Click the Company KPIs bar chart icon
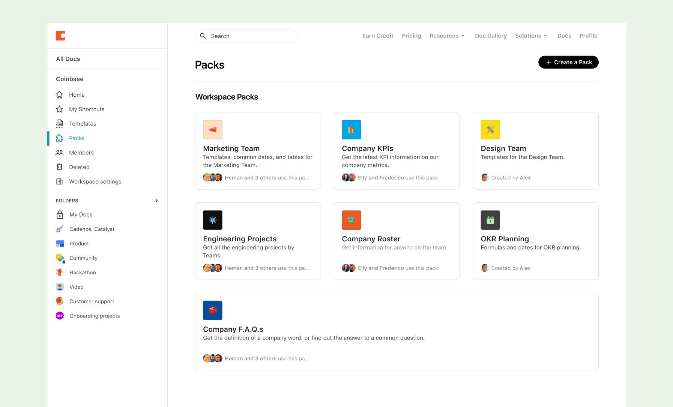 pos(352,130)
